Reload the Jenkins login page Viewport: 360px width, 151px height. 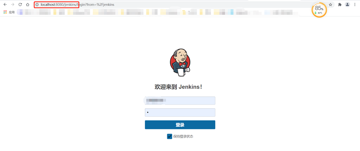(x=20, y=5)
